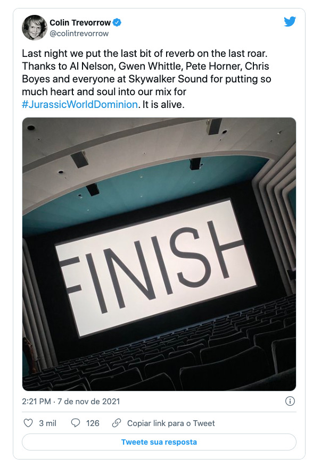The height and width of the screenshot is (467, 313).
Task: Click Copiar link para o Tweet
Action: coord(171,423)
